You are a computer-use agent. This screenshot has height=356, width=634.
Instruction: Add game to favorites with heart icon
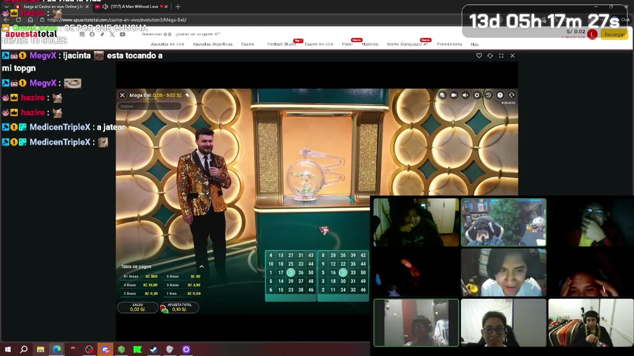point(479,56)
